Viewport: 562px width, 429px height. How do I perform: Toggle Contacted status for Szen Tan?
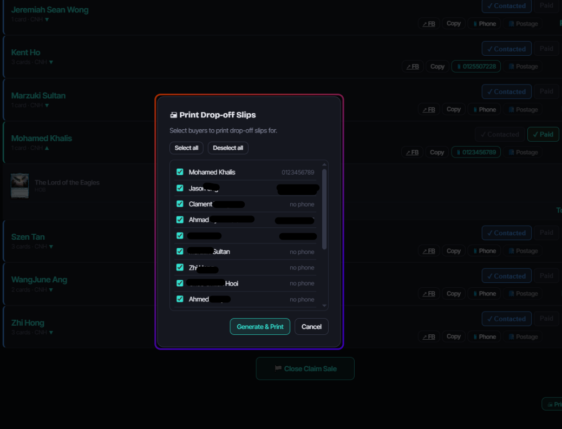point(506,233)
